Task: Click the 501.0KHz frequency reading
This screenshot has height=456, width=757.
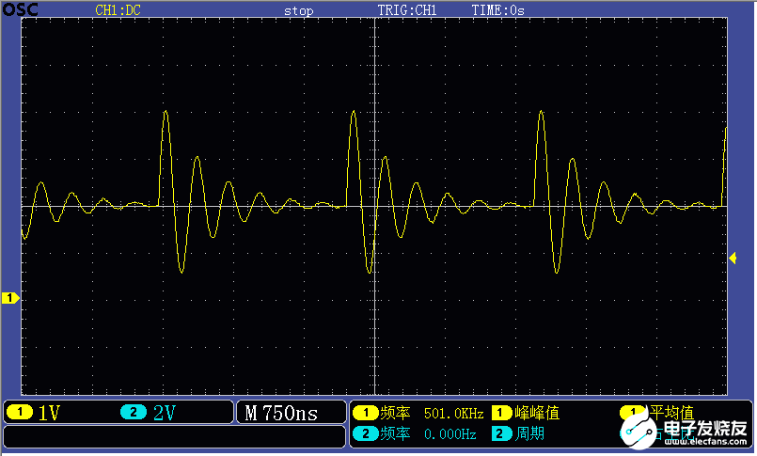Action: 454,414
